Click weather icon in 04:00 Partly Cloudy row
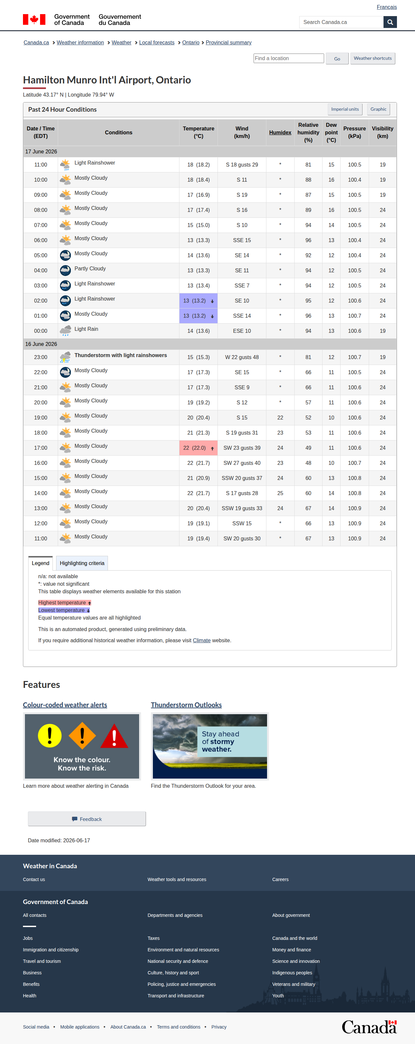Viewport: 415px width, 1044px height. pyautogui.click(x=65, y=270)
